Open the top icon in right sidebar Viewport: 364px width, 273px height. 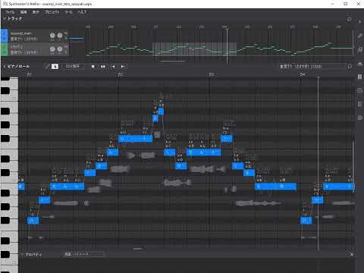tap(360, 22)
